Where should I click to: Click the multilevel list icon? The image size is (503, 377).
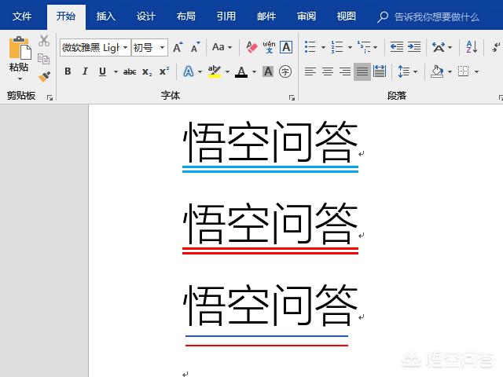[364, 47]
